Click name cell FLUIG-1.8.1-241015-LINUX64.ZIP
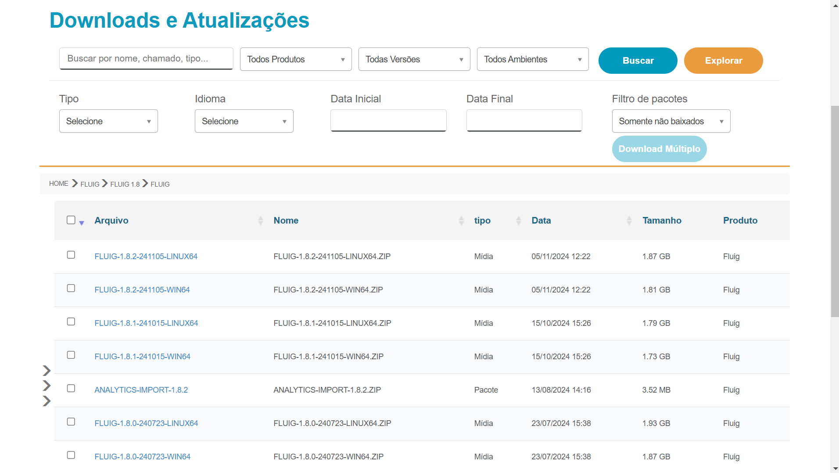The width and height of the screenshot is (839, 473). click(333, 323)
